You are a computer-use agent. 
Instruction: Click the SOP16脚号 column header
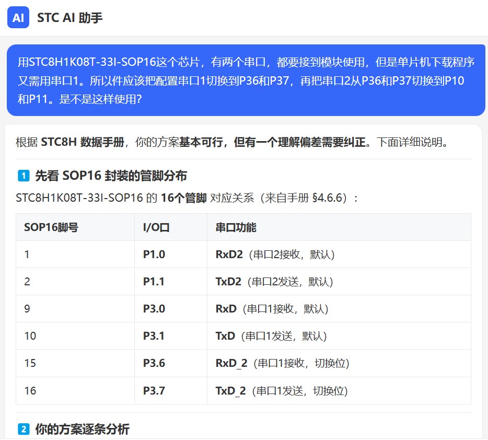click(x=75, y=227)
